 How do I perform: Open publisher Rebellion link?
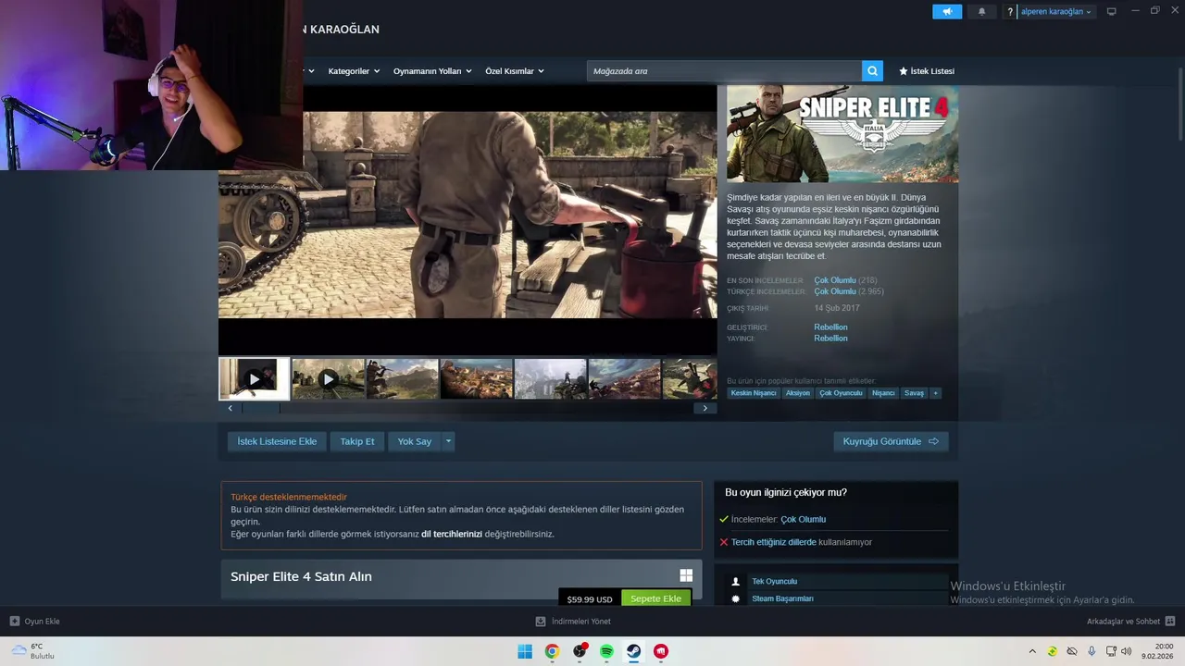[830, 339]
